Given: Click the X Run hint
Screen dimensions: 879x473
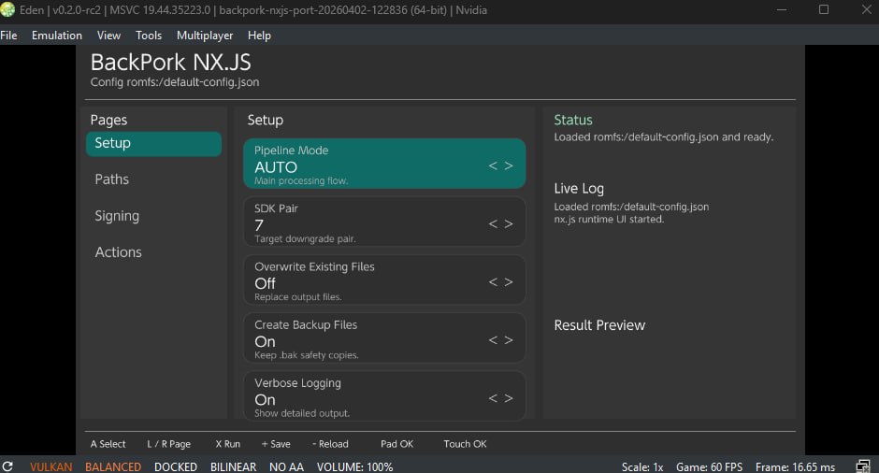Looking at the screenshot, I should coord(227,444).
